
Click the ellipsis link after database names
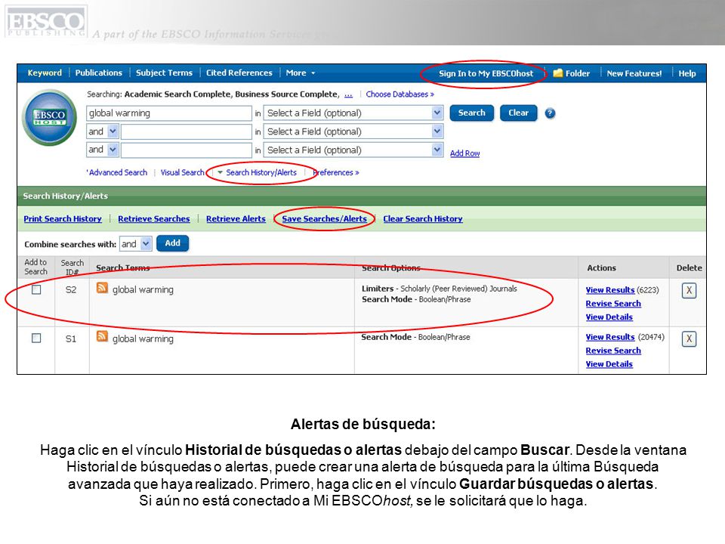pos(348,95)
